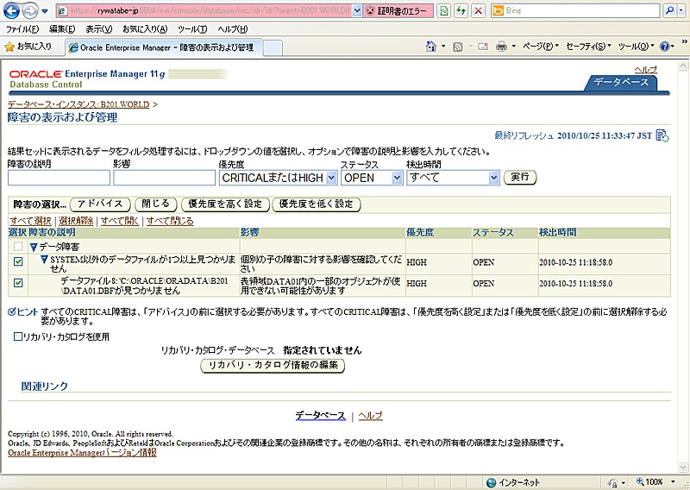
Task: Click the search magnifier icon
Action: pyautogui.click(x=669, y=10)
